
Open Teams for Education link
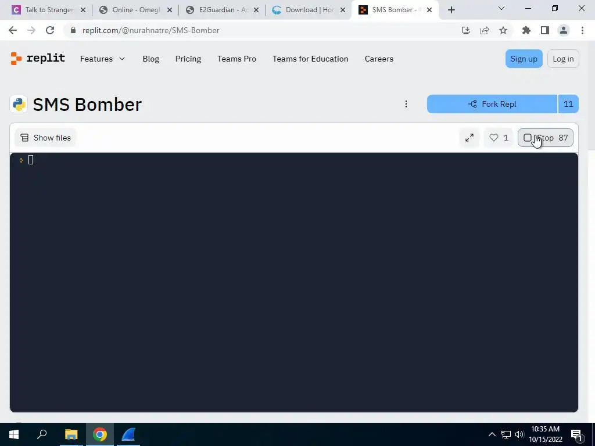310,59
